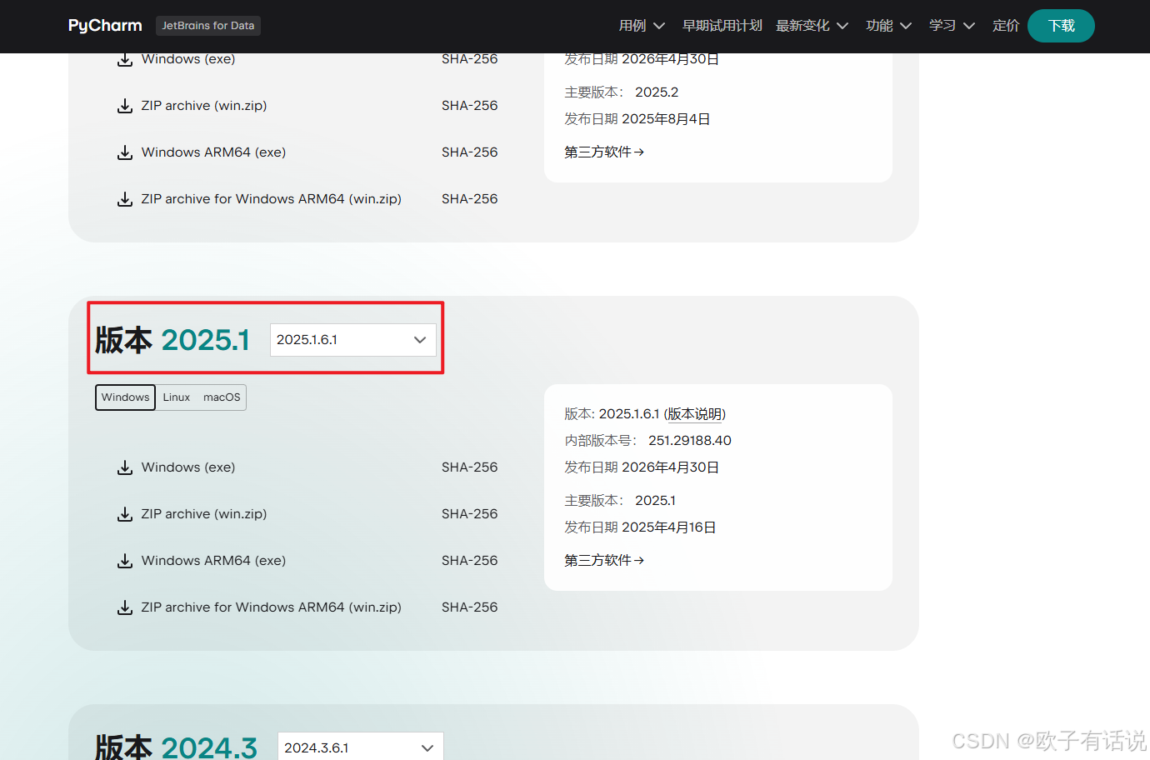Open SHA-256 for upper ARM64 ZIP archive

pyautogui.click(x=470, y=199)
